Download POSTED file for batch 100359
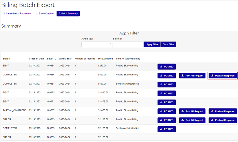 point(167,129)
